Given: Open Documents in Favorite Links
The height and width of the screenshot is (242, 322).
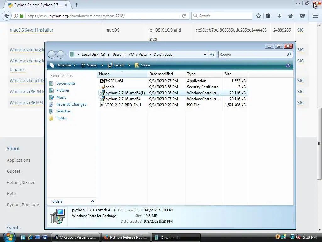Looking at the screenshot, I should (66, 83).
